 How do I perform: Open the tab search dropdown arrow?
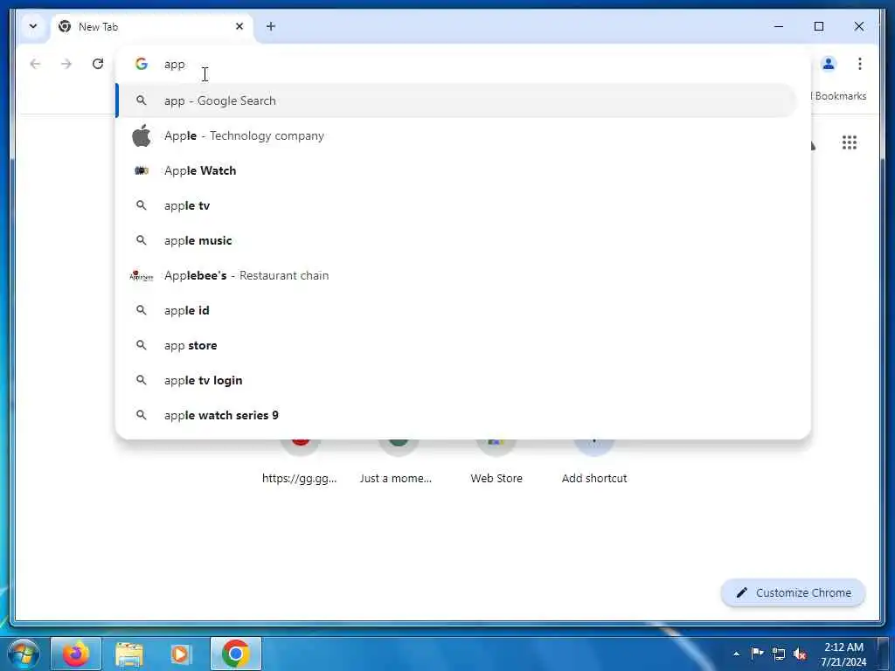tap(33, 26)
